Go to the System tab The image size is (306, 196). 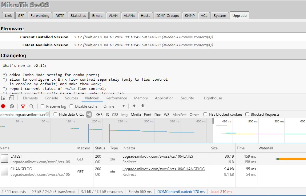pos(220,16)
